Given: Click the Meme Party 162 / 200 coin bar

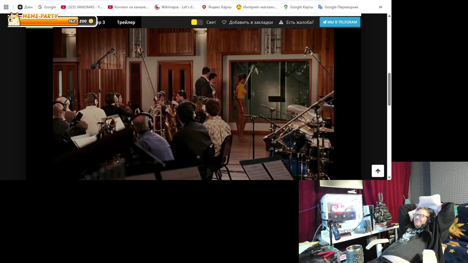Looking at the screenshot, I should click(x=58, y=21).
